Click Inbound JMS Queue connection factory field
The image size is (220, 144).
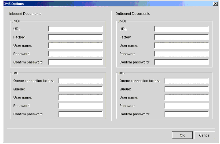click(81, 81)
